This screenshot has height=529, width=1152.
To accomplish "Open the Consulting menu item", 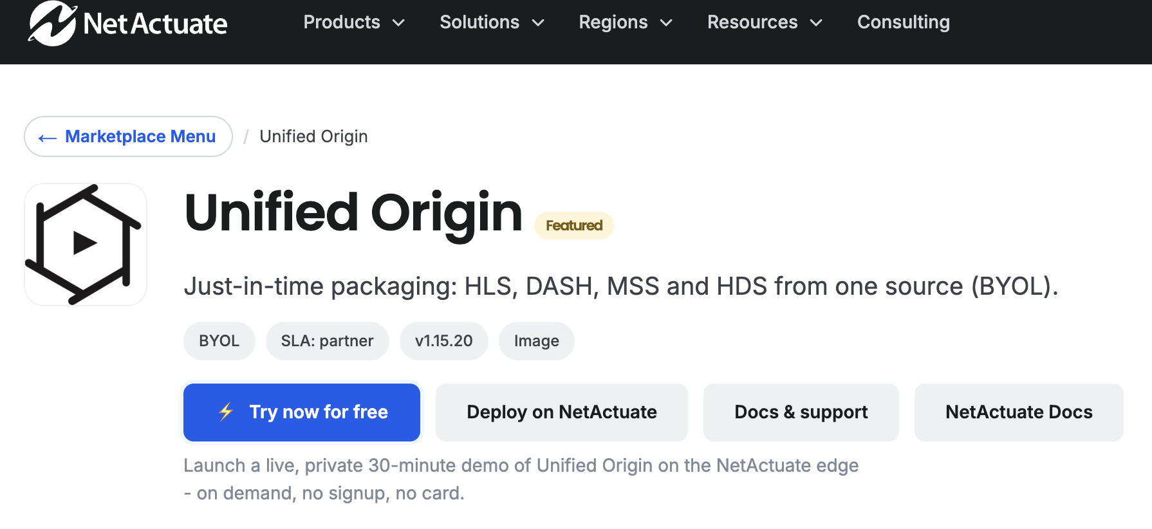I will (x=903, y=22).
